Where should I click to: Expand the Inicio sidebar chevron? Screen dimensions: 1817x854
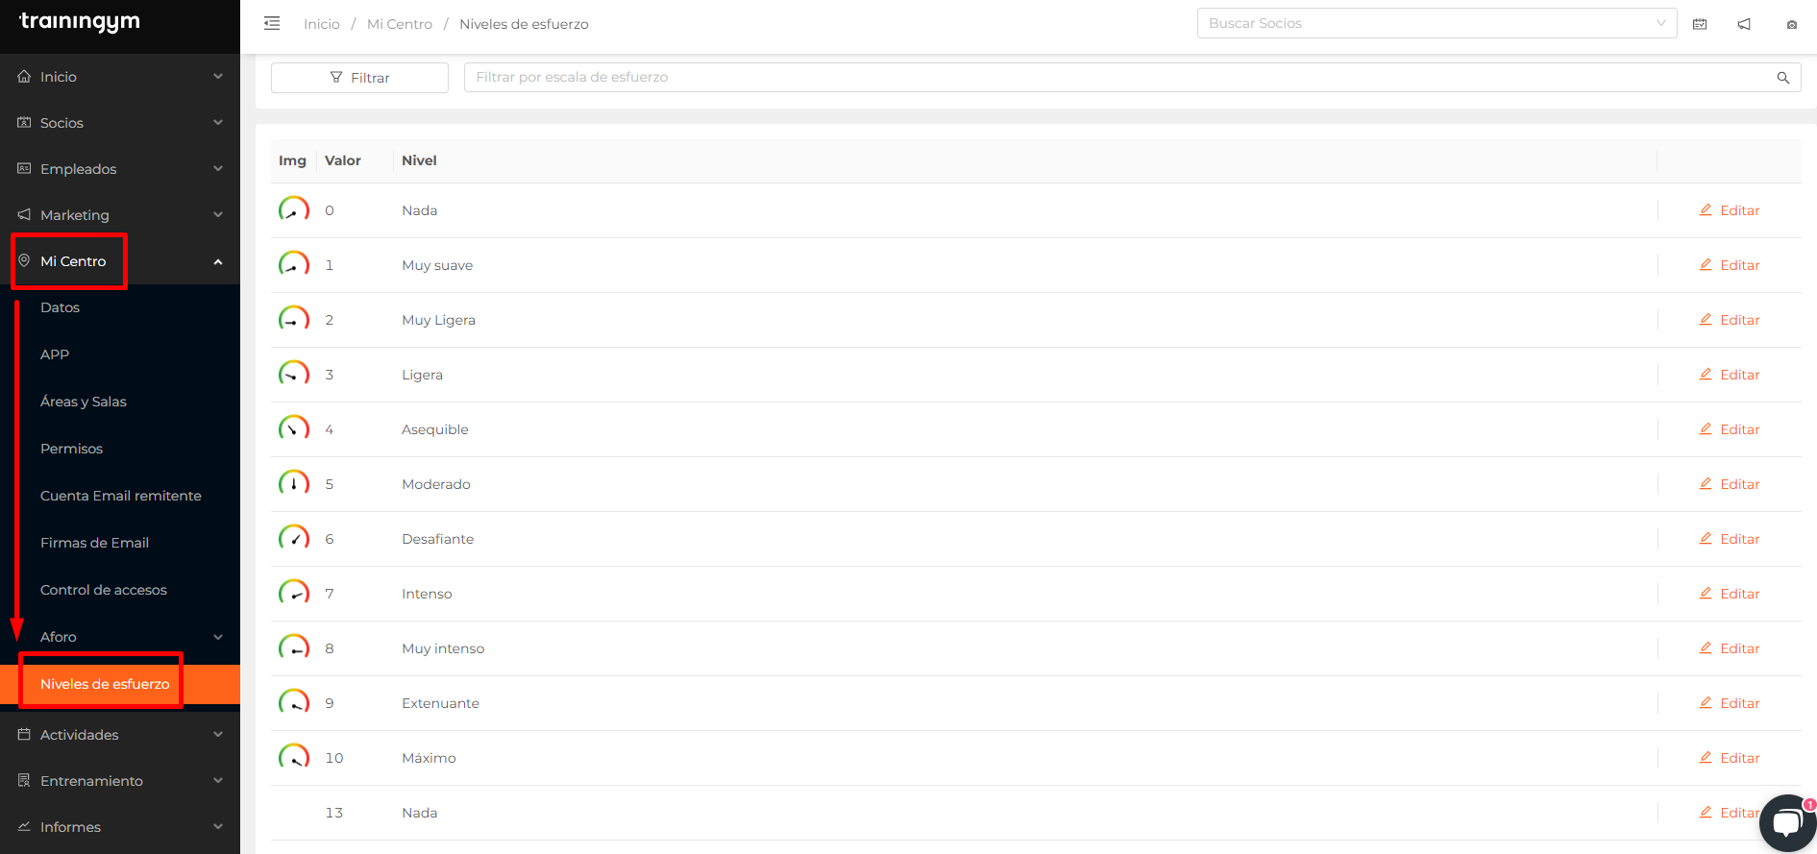click(x=218, y=76)
